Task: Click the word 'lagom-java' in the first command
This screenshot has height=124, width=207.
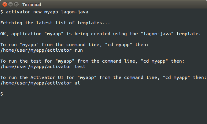Action: [75, 12]
